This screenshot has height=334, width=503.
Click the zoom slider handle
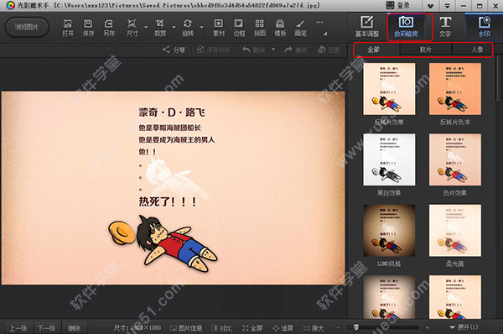point(355,327)
